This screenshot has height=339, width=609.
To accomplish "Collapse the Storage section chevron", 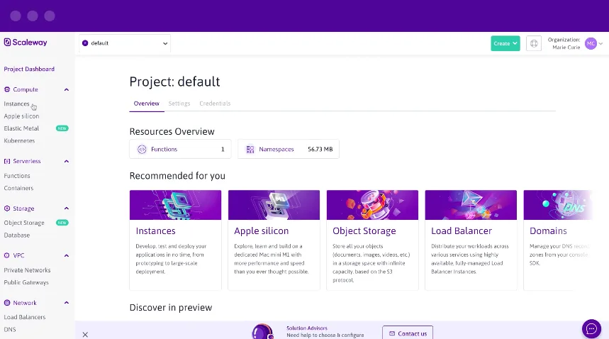I will click(67, 209).
